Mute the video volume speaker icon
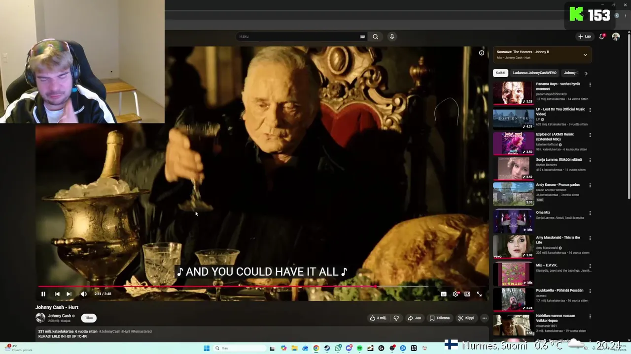The height and width of the screenshot is (354, 631). pyautogui.click(x=84, y=294)
